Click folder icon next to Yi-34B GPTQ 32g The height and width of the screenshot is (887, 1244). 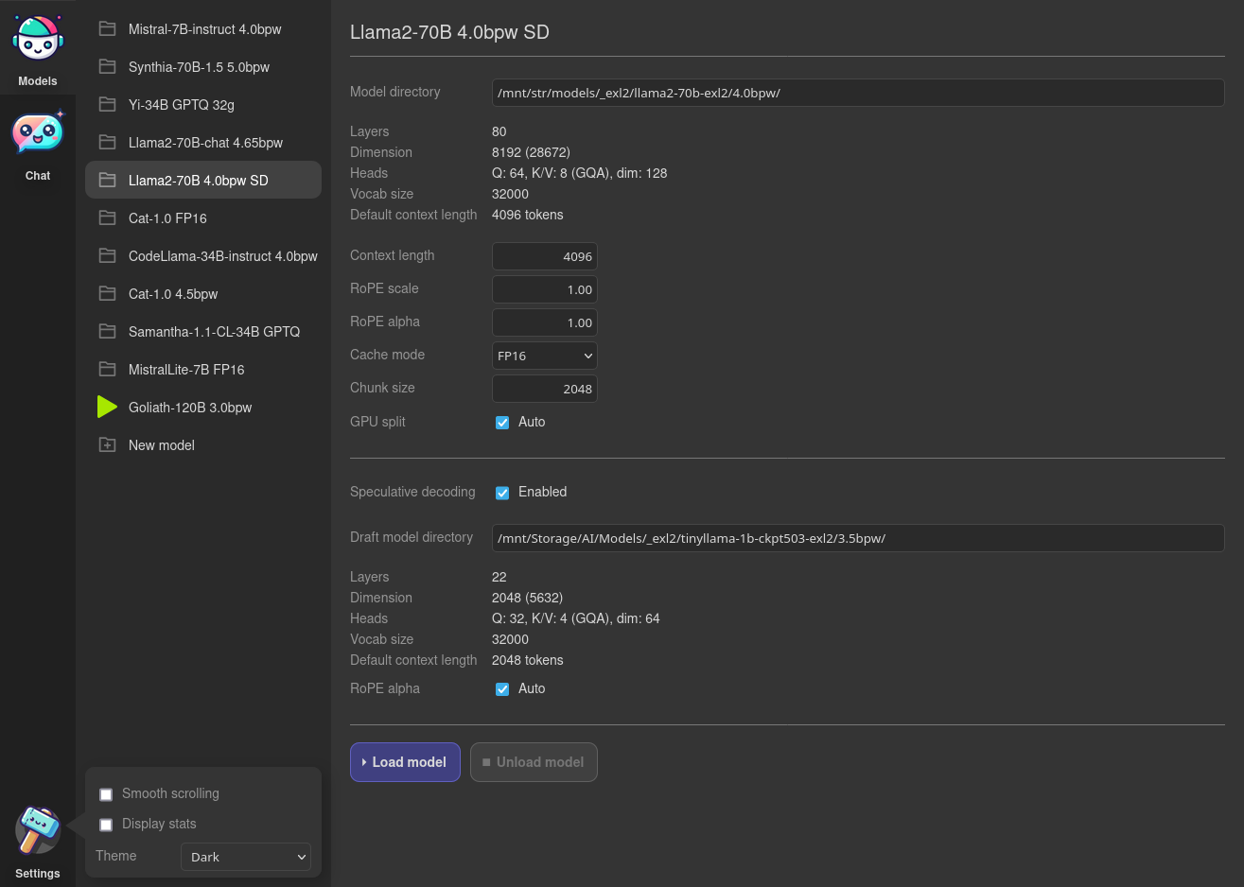tap(108, 105)
